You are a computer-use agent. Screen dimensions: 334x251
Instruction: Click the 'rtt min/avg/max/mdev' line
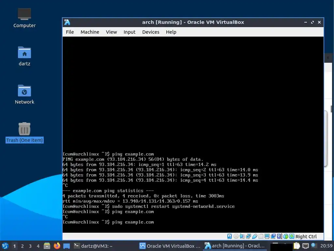[x=130, y=201]
